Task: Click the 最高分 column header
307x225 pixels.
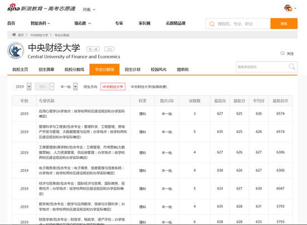Action: click(220, 101)
